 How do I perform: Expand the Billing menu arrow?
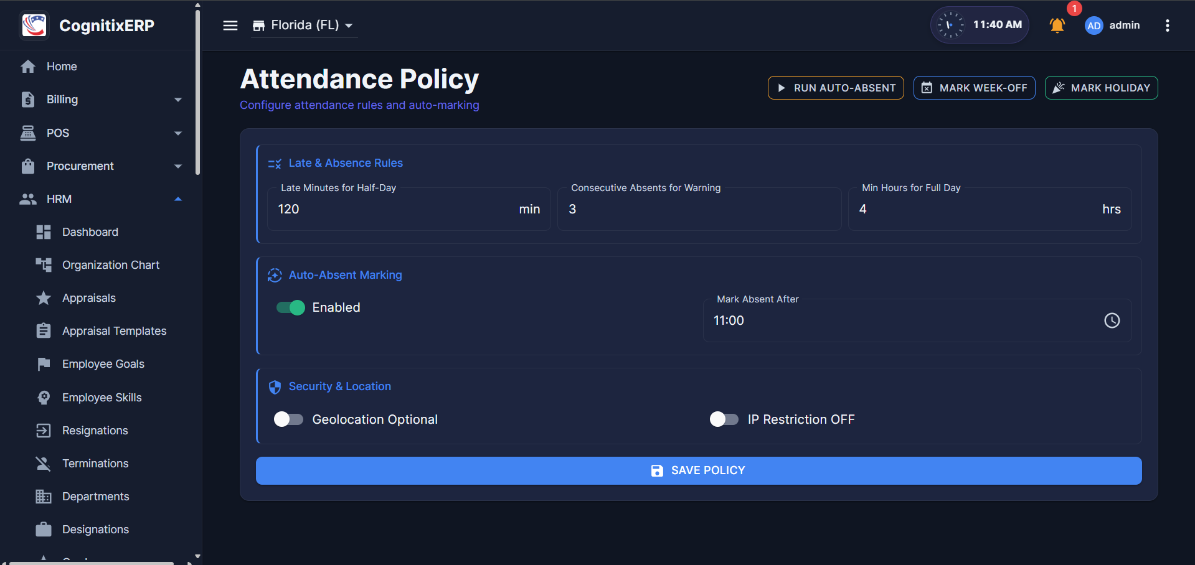178,100
